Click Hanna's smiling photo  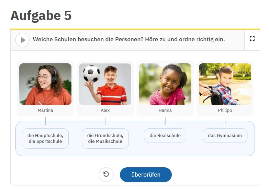[x=165, y=84]
